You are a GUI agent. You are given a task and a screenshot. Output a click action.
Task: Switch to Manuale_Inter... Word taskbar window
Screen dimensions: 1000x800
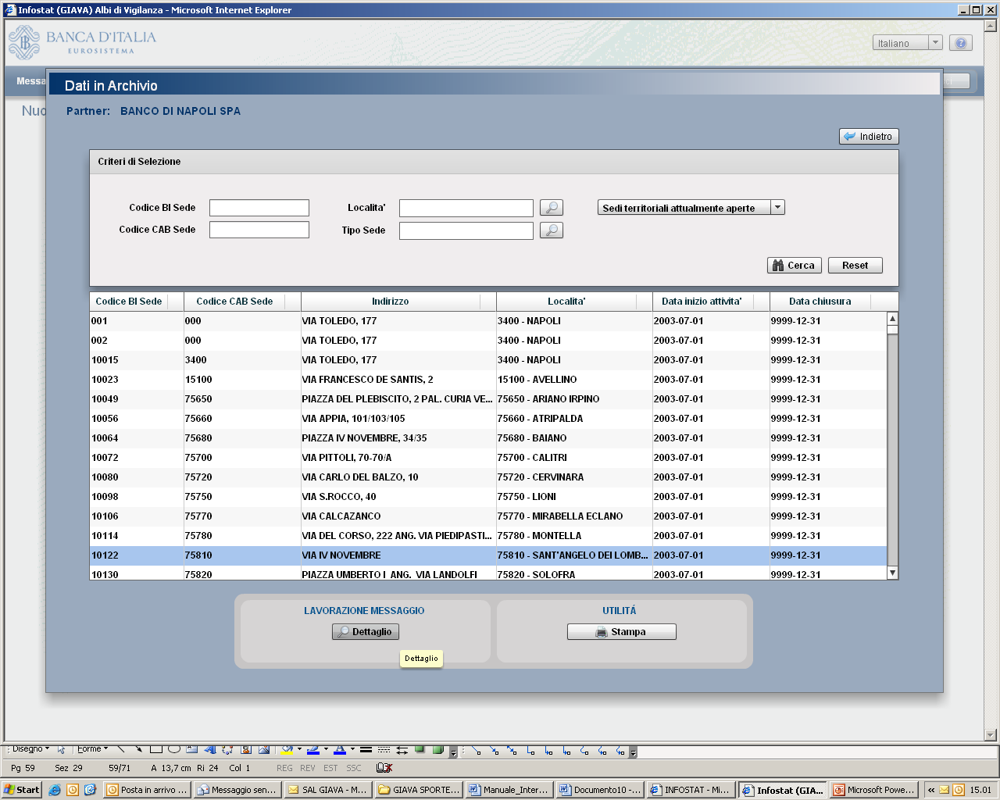(x=509, y=790)
